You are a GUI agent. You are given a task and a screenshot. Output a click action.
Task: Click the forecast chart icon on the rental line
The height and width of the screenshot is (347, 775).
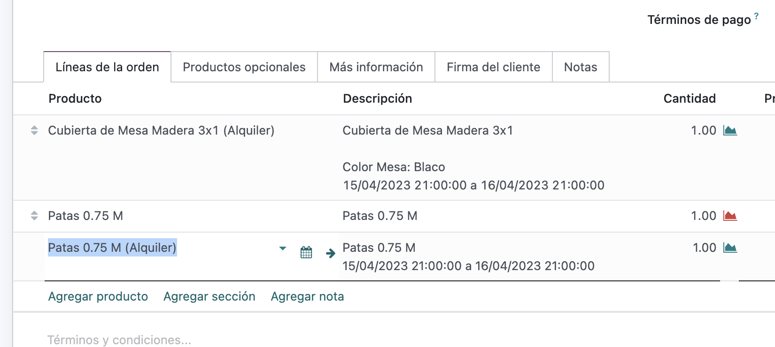729,248
